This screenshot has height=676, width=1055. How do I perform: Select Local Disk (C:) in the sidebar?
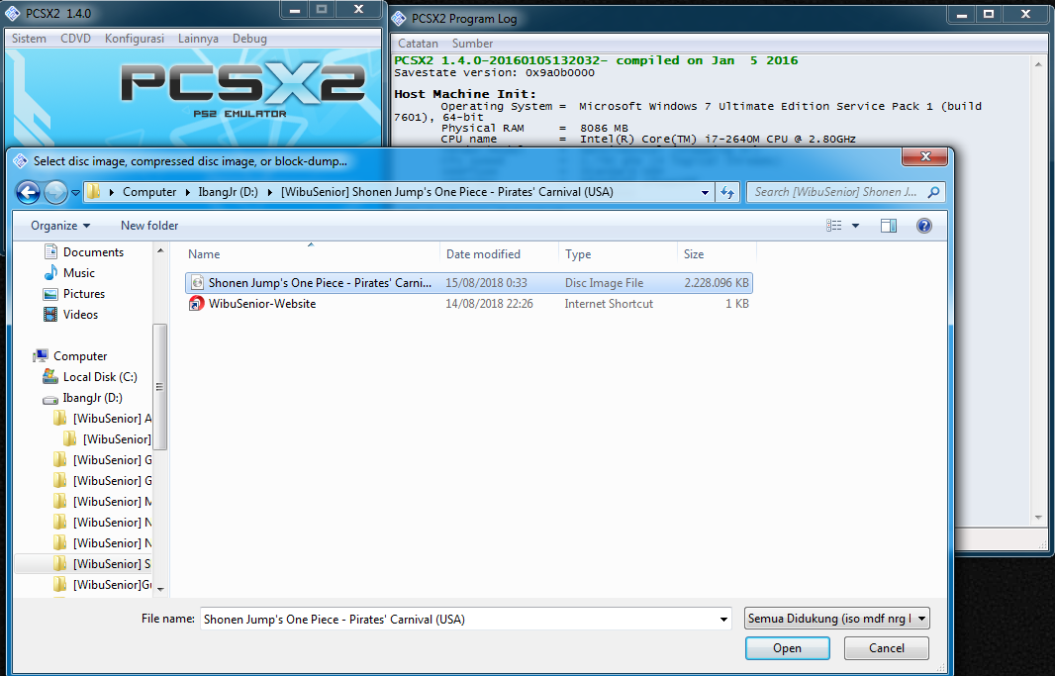[x=98, y=376]
